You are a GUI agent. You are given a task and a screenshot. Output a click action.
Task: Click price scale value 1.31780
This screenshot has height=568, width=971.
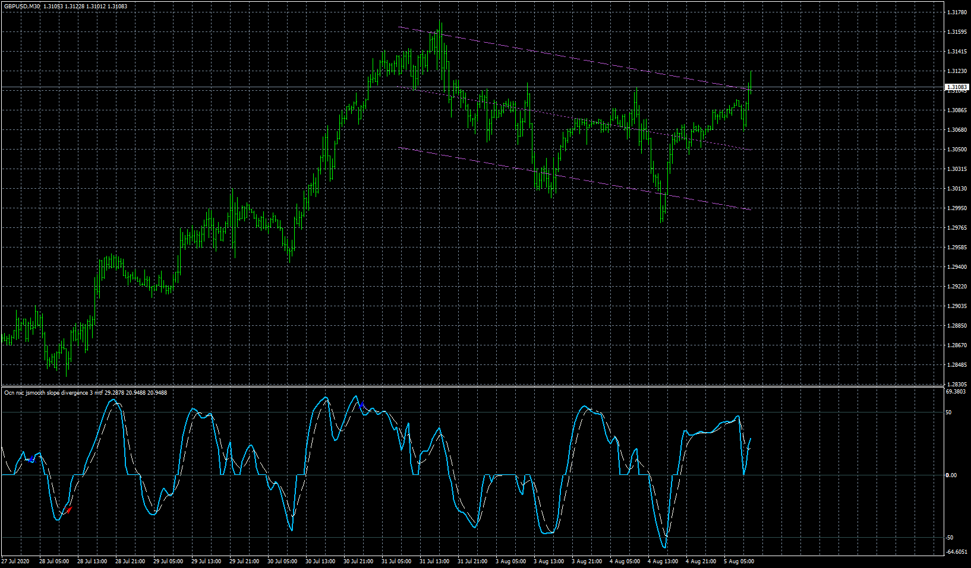[x=956, y=12]
